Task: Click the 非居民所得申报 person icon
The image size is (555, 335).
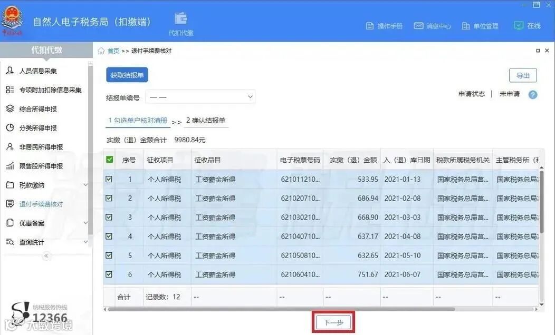Action: [x=10, y=146]
